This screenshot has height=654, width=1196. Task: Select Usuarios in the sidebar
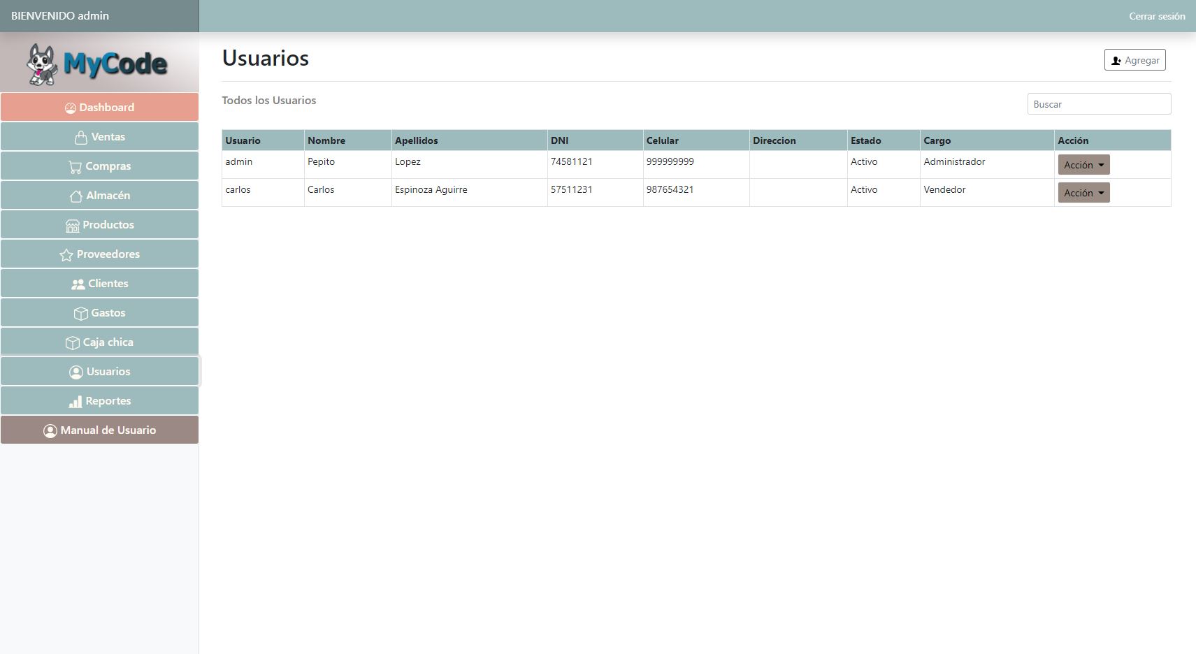[x=99, y=372]
